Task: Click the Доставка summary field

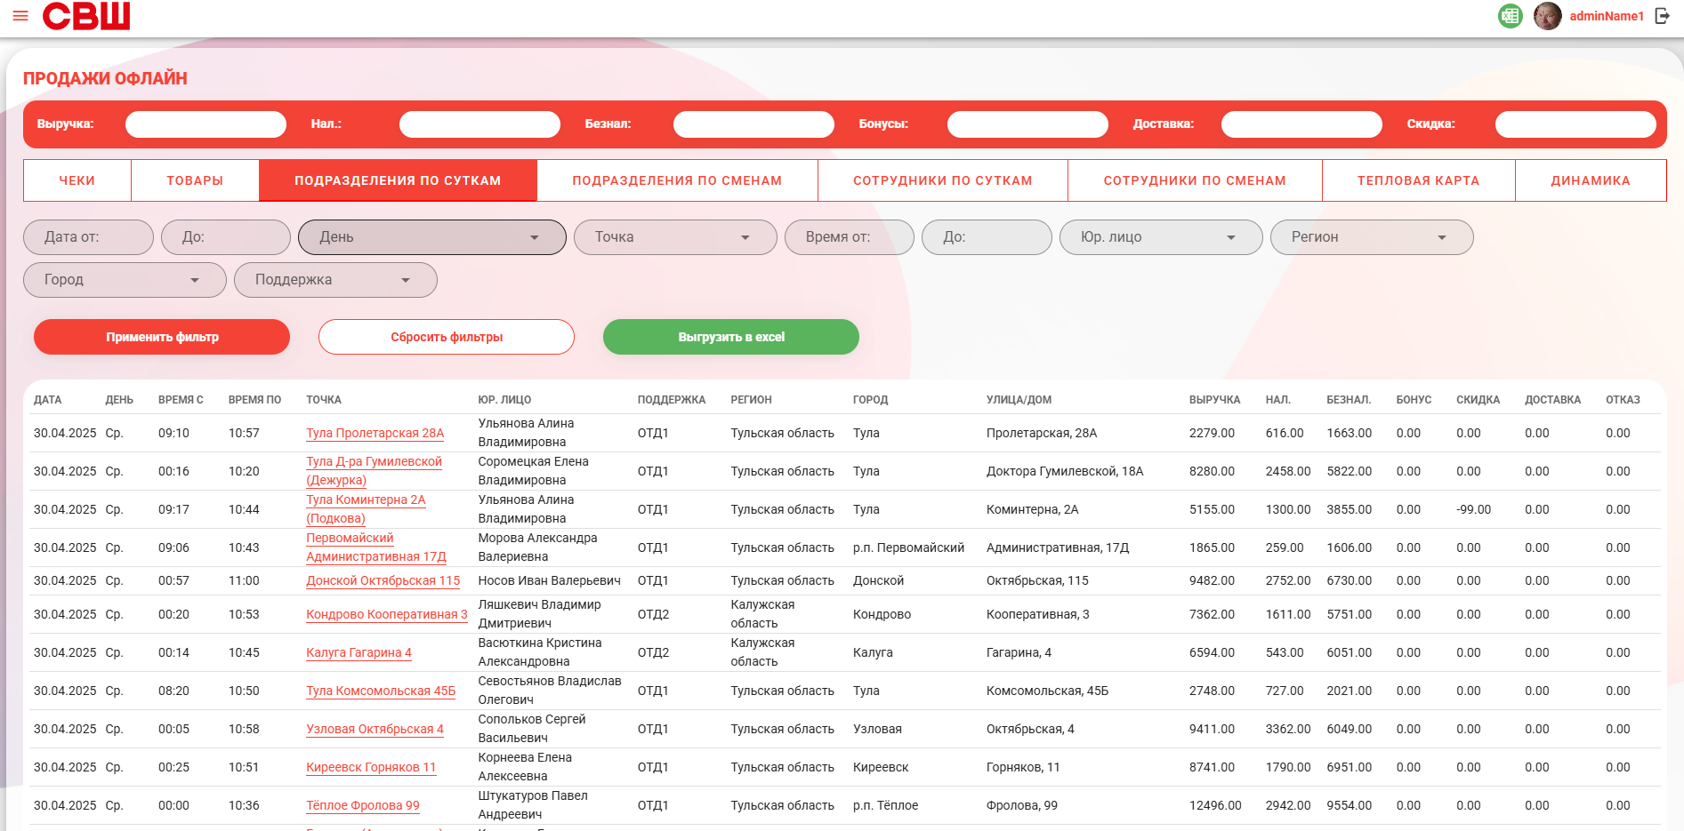Action: [x=1301, y=124]
